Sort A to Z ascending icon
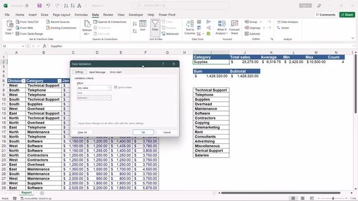358x201 pixels. (135, 23)
